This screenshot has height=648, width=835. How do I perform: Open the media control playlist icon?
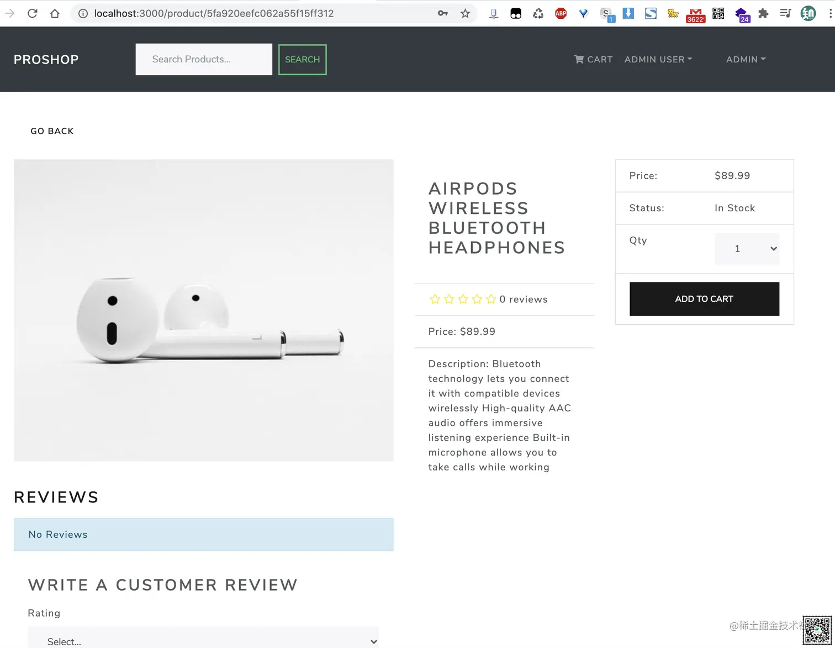(785, 13)
